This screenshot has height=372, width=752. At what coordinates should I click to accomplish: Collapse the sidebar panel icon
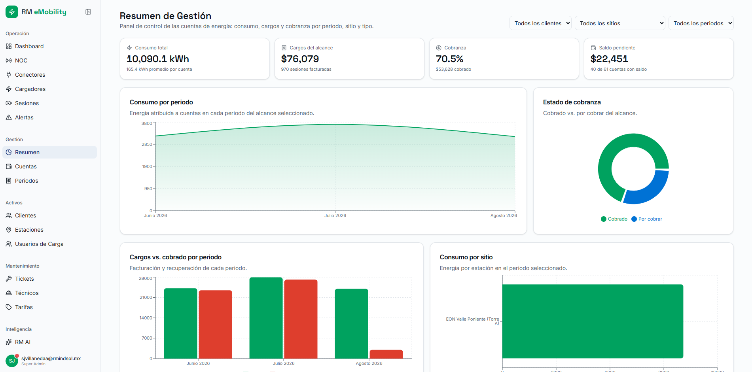click(x=88, y=12)
